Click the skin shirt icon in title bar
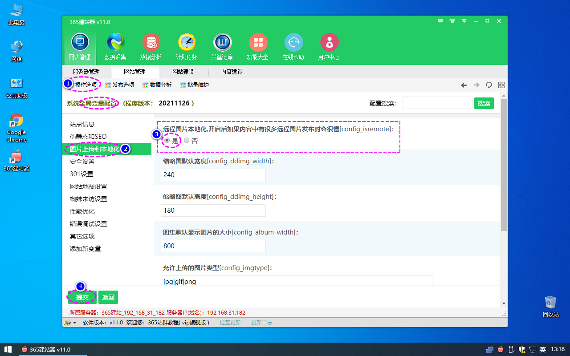Viewport: 570px width, 356px height. pos(452,21)
